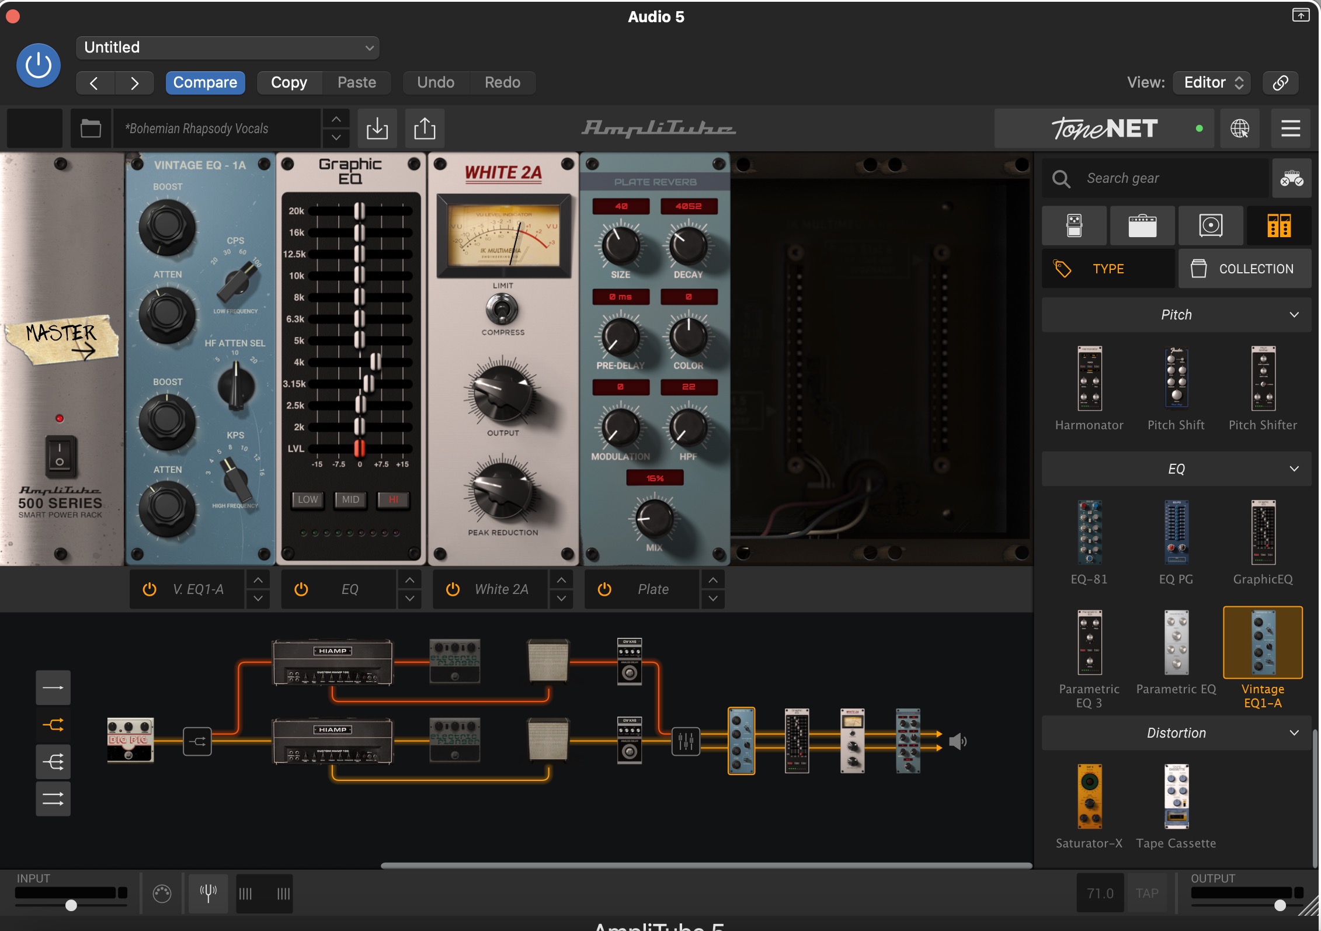Click the signal chain horizontal scrollbar
This screenshot has width=1321, height=931.
click(x=706, y=866)
